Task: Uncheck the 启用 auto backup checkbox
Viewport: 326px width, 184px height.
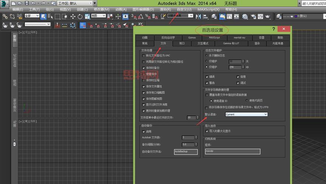Action: coord(143,131)
